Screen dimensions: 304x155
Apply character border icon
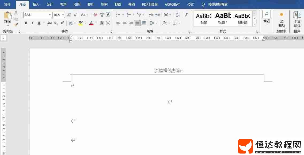(x=108, y=15)
